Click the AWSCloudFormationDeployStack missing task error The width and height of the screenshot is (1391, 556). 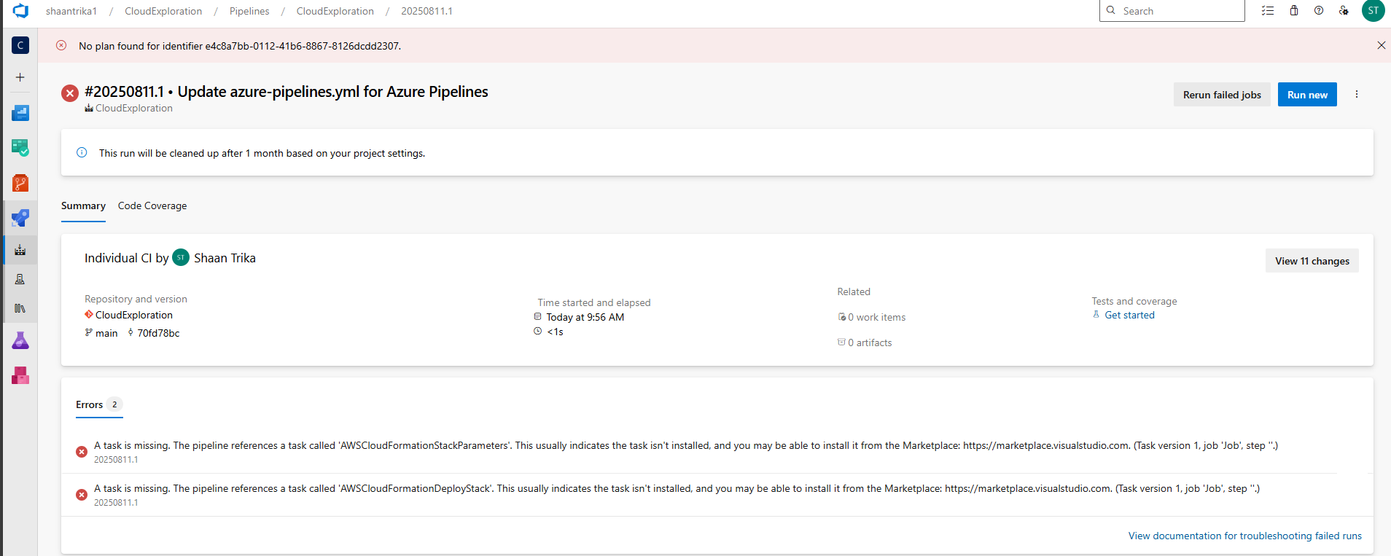pos(677,488)
